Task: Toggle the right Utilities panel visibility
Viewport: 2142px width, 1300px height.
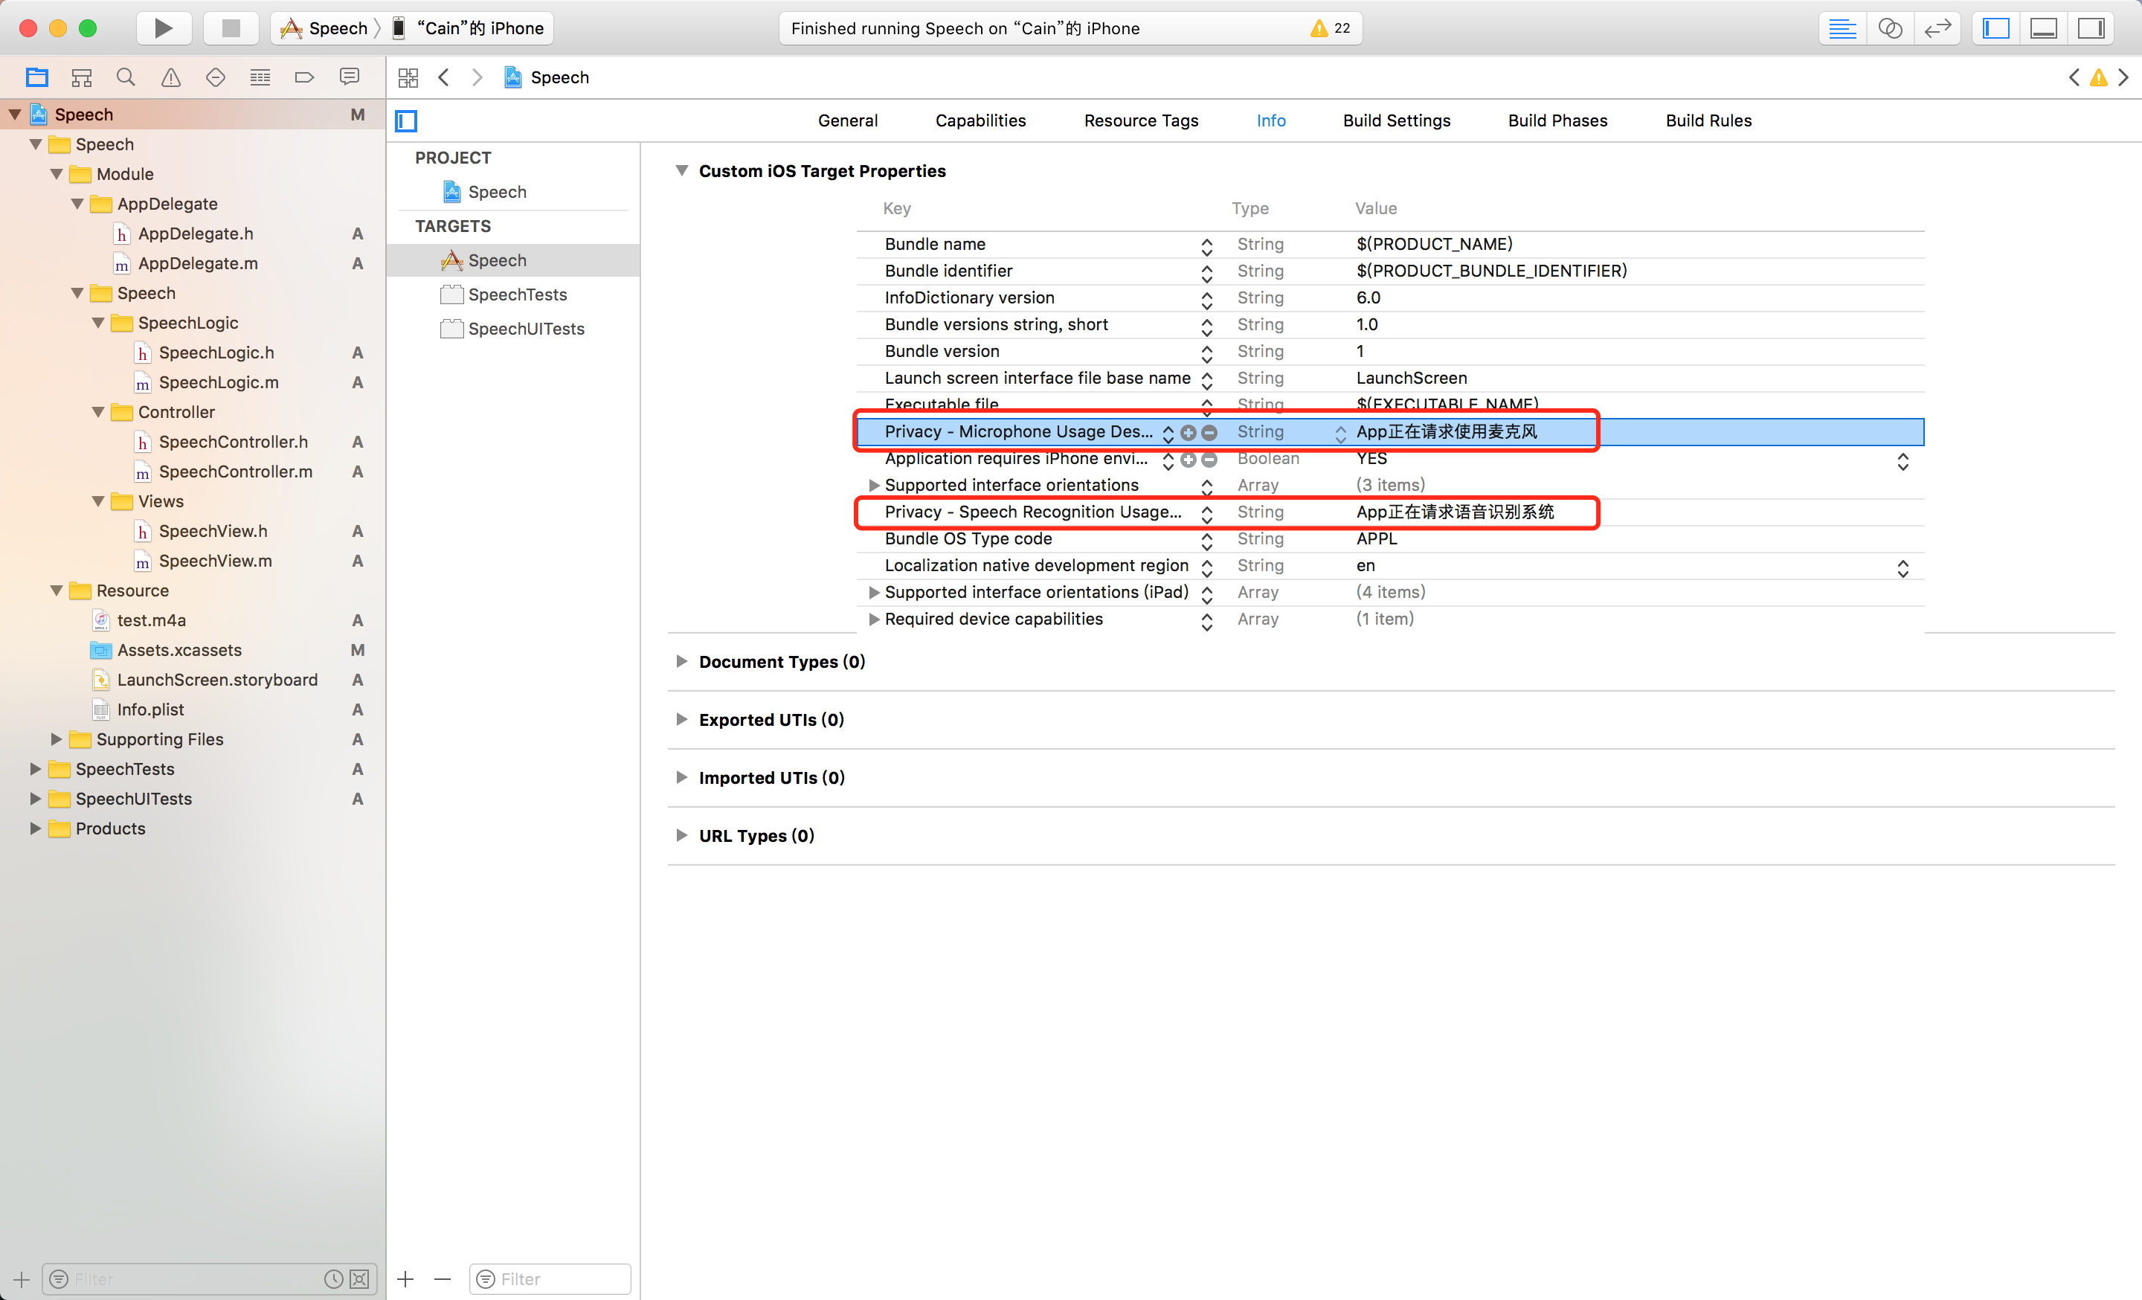Action: pos(2091,28)
